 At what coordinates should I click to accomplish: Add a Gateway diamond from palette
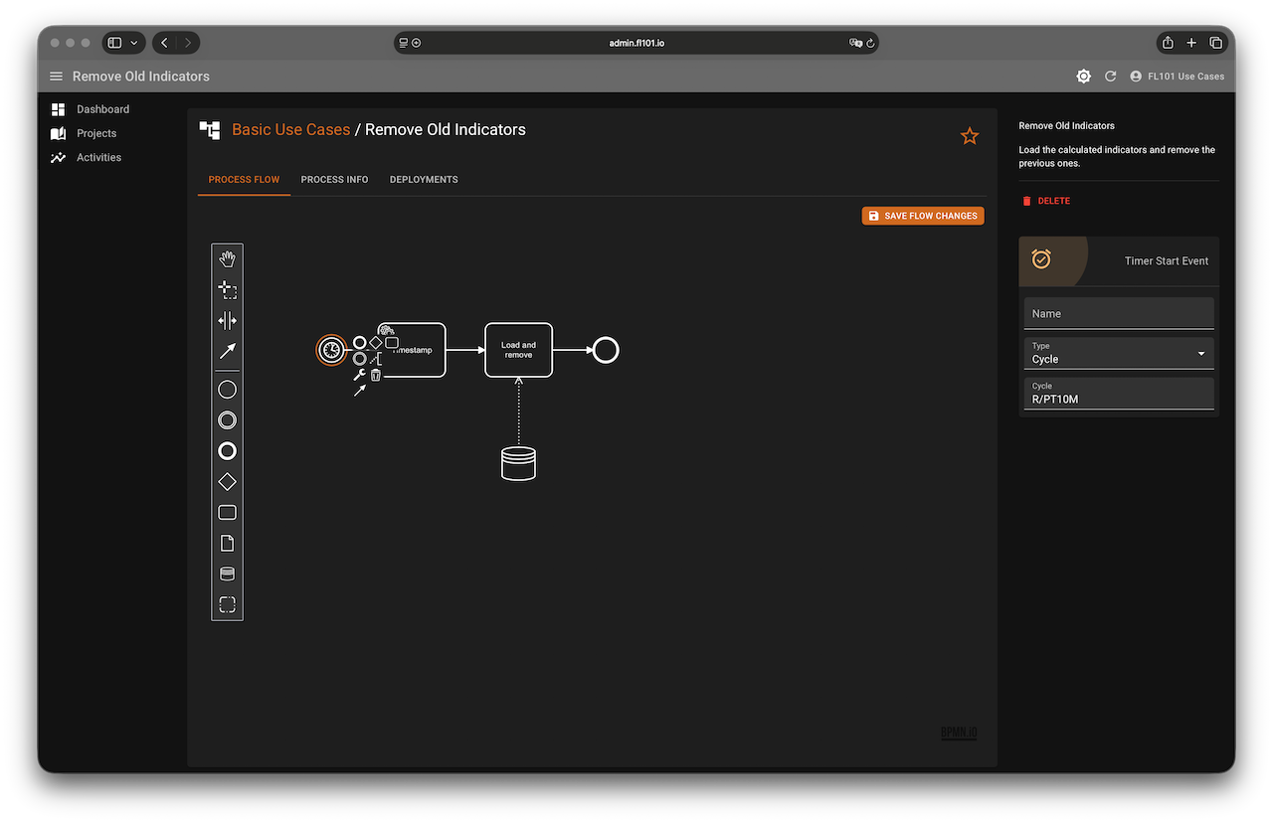[x=227, y=482]
